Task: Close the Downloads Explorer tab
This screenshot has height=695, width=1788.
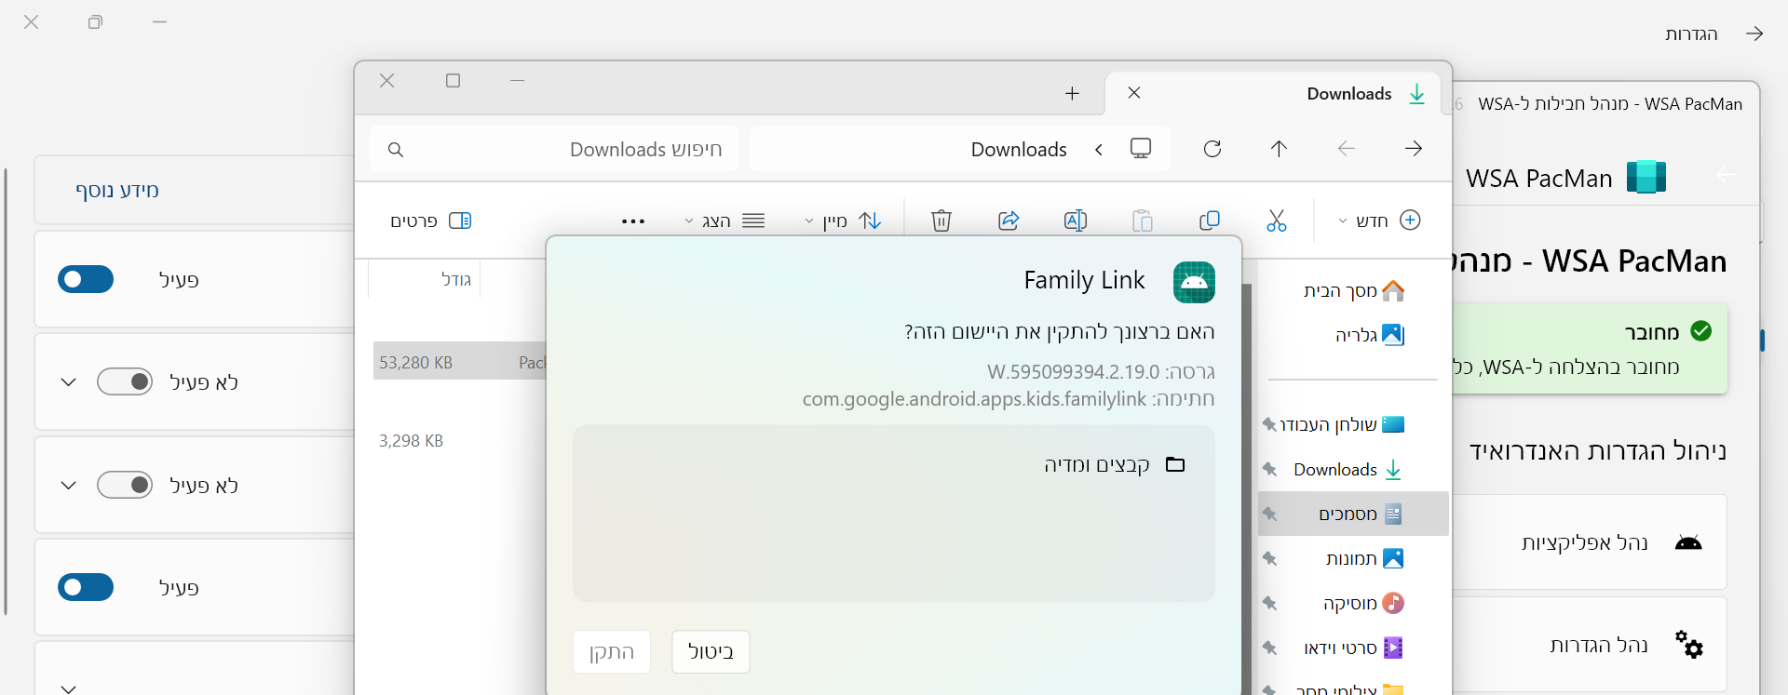Action: click(x=1134, y=93)
